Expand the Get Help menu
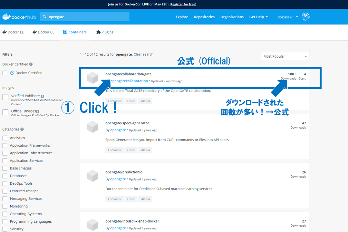Screen dimensions: 348x232 tap(258, 17)
